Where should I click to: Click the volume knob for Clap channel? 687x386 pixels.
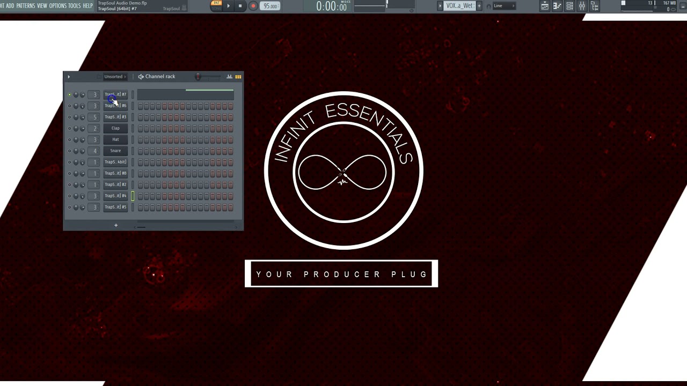[x=82, y=128]
